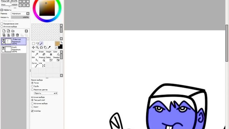
Task: Select the lasso selection tool
Action: (x=37, y=43)
